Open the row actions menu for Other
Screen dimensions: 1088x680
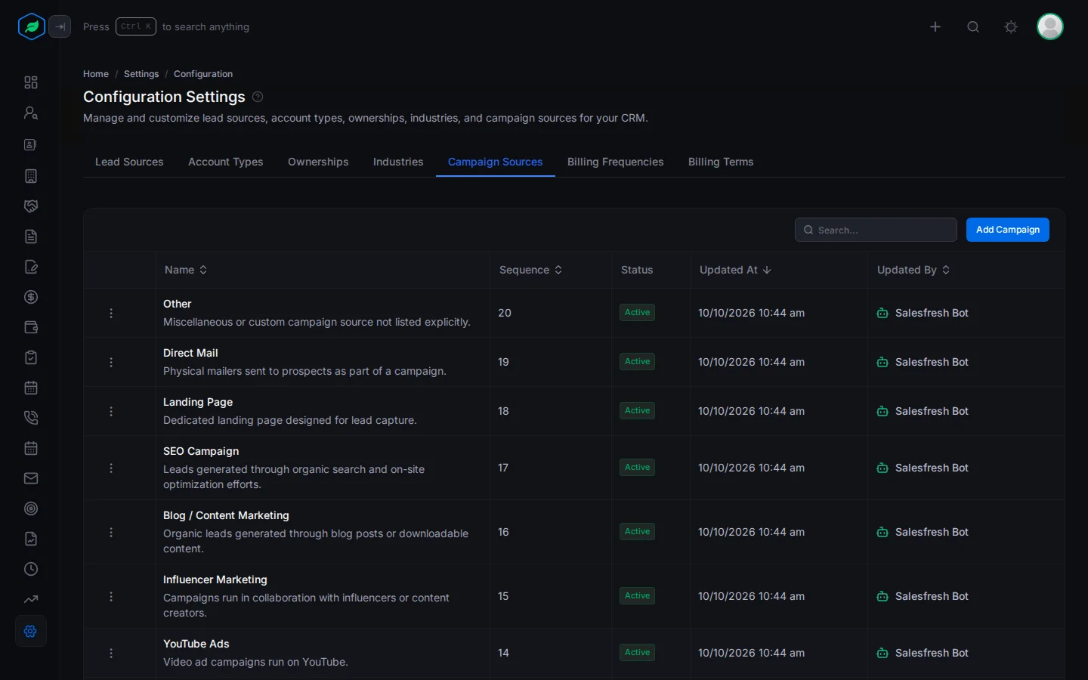111,313
